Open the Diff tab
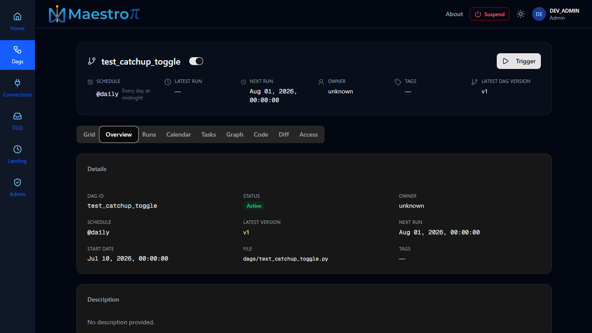Image resolution: width=592 pixels, height=333 pixels. 284,134
